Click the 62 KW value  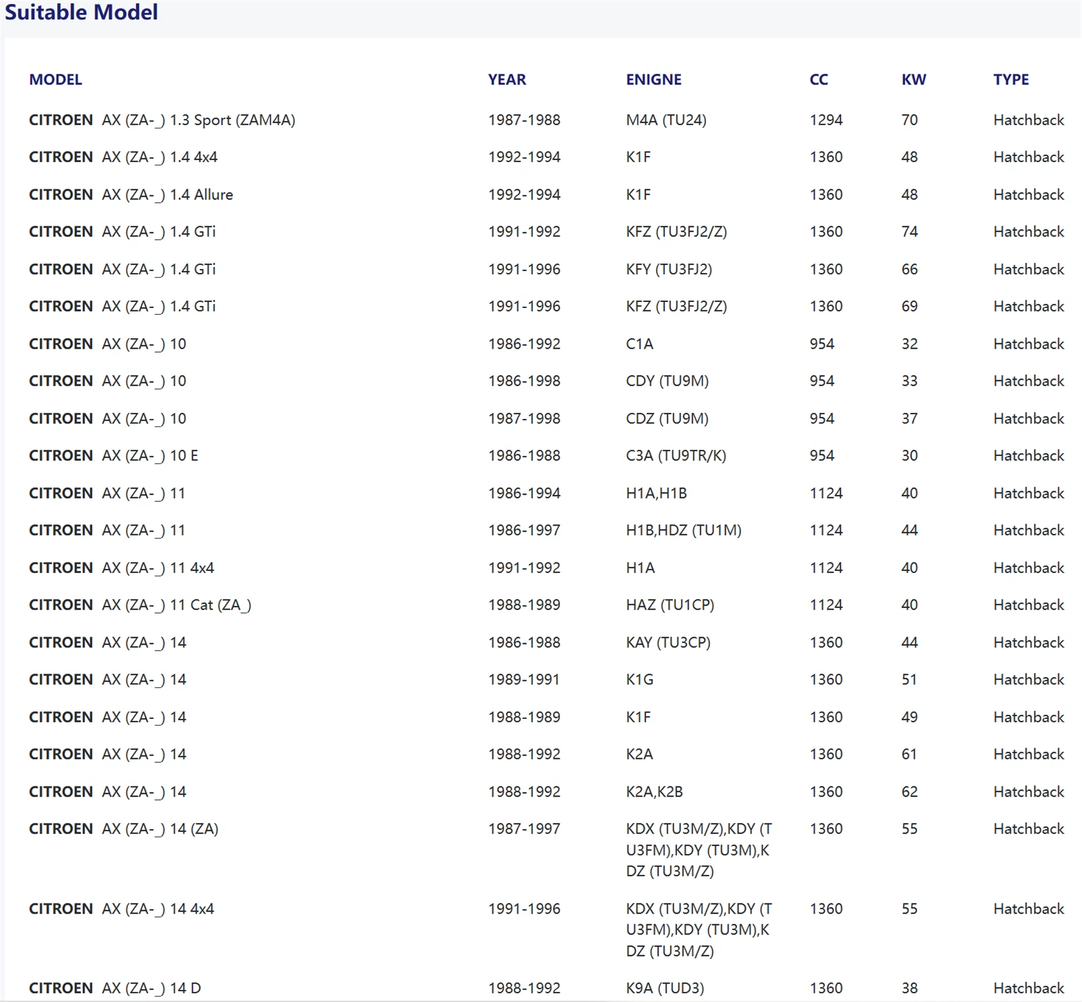[x=910, y=792]
